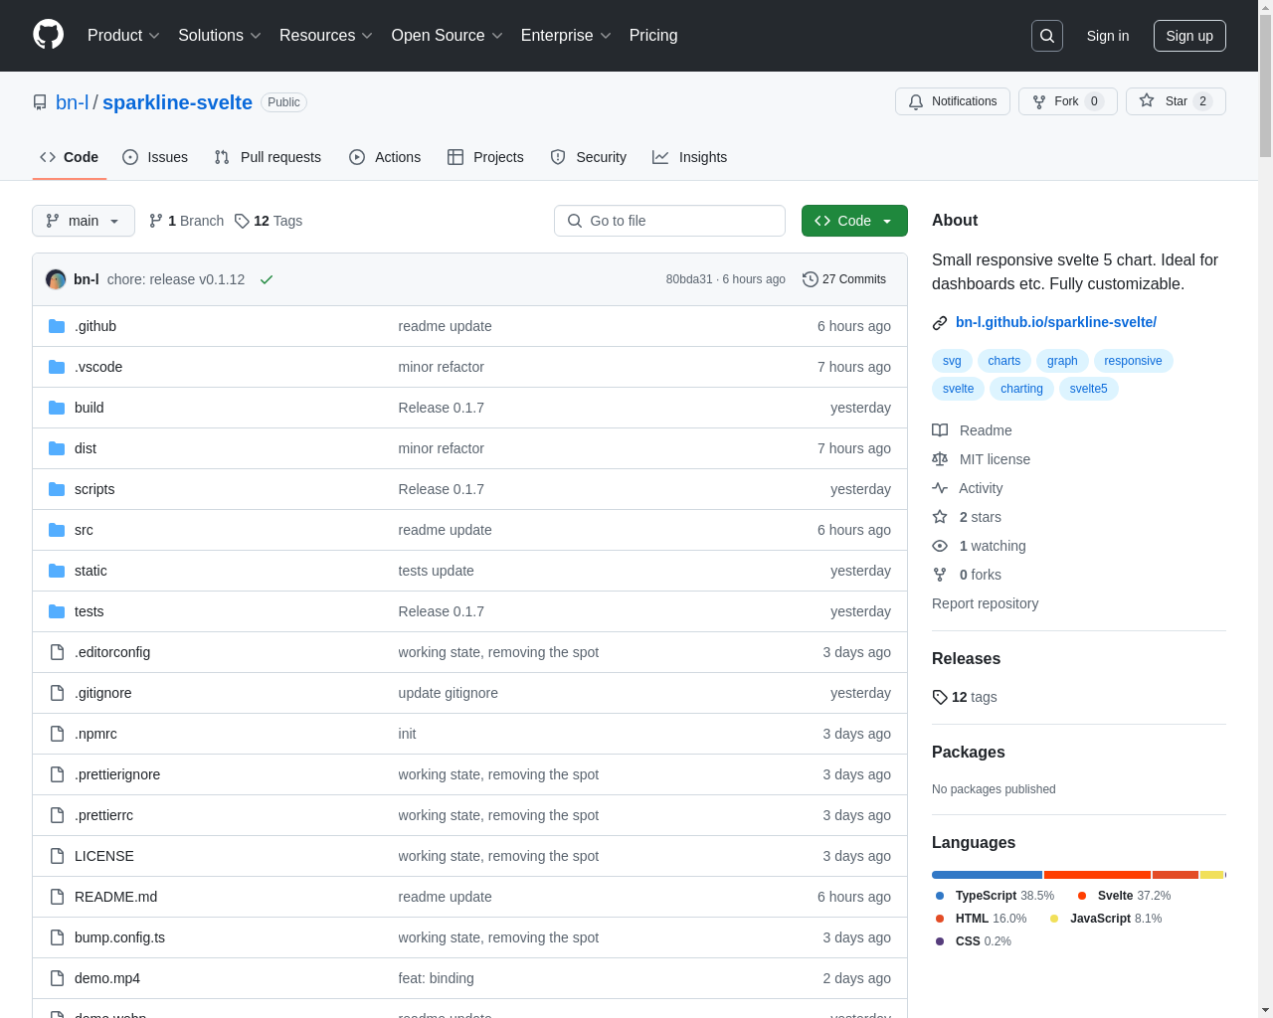Open the bump.config.ts file

point(119,937)
